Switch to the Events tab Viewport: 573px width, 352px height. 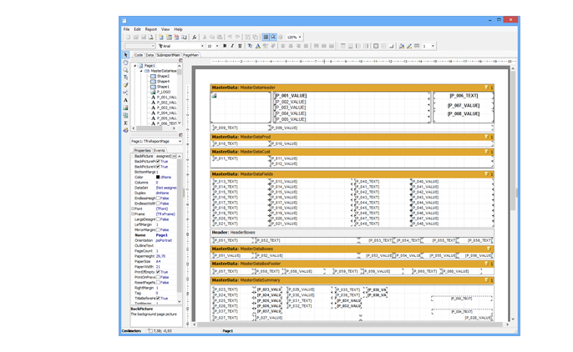160,151
